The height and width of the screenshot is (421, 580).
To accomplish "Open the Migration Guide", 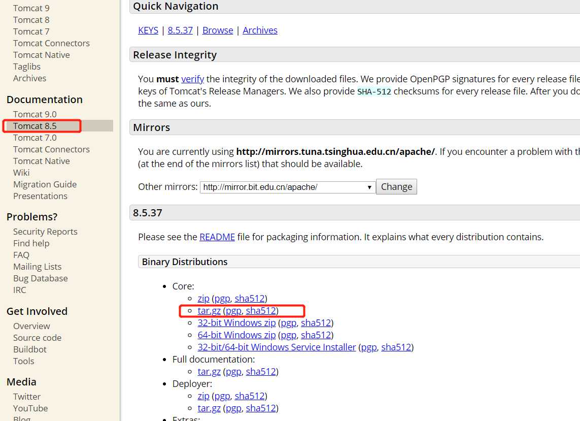I will 45,184.
